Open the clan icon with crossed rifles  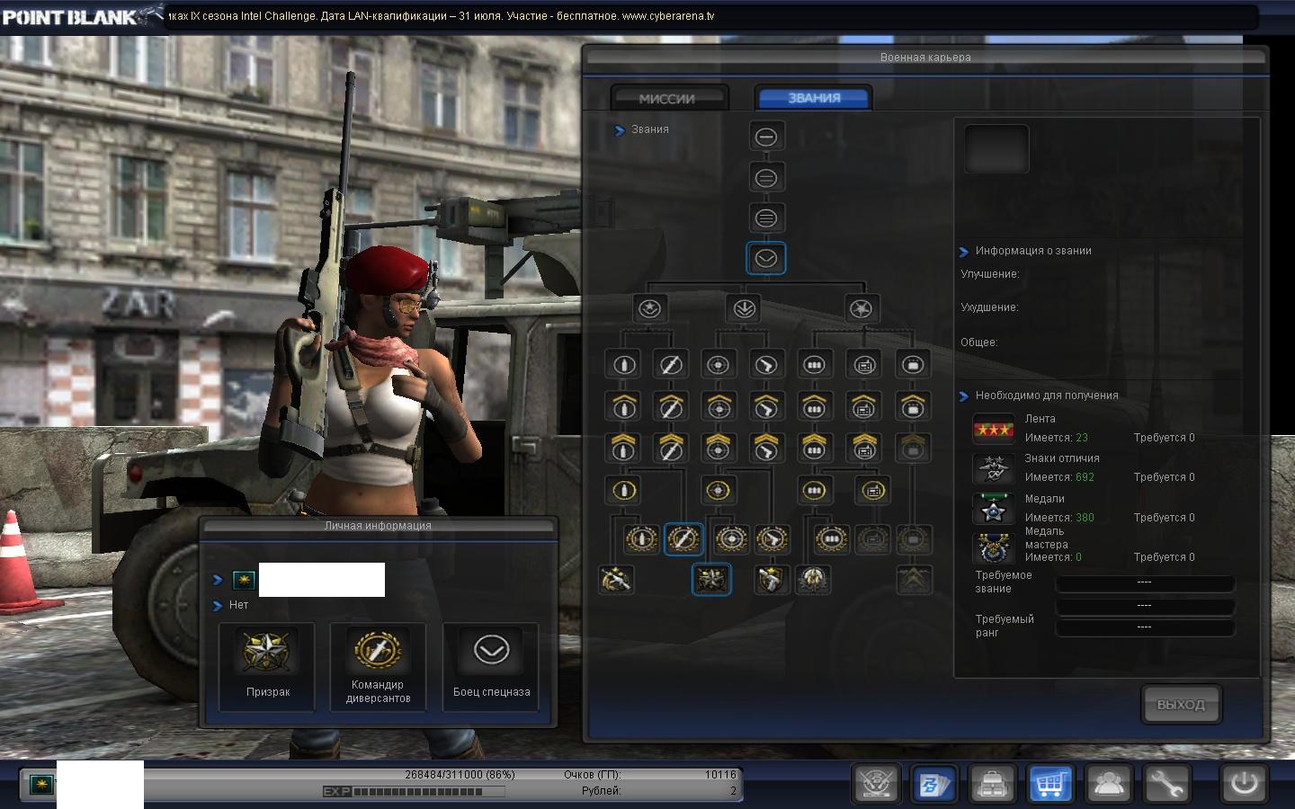tap(876, 784)
